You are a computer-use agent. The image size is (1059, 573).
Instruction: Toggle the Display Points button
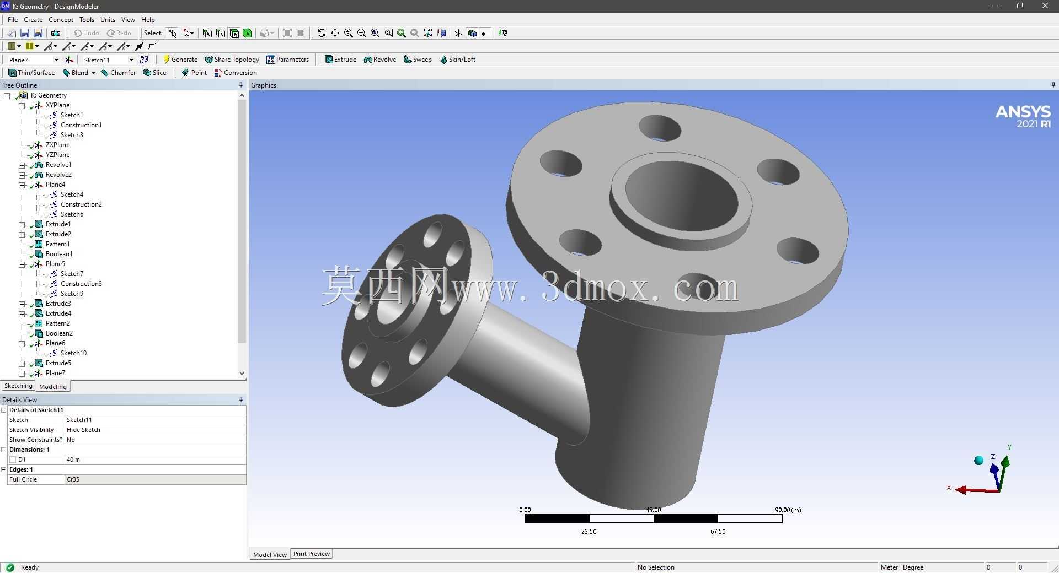pyautogui.click(x=484, y=33)
